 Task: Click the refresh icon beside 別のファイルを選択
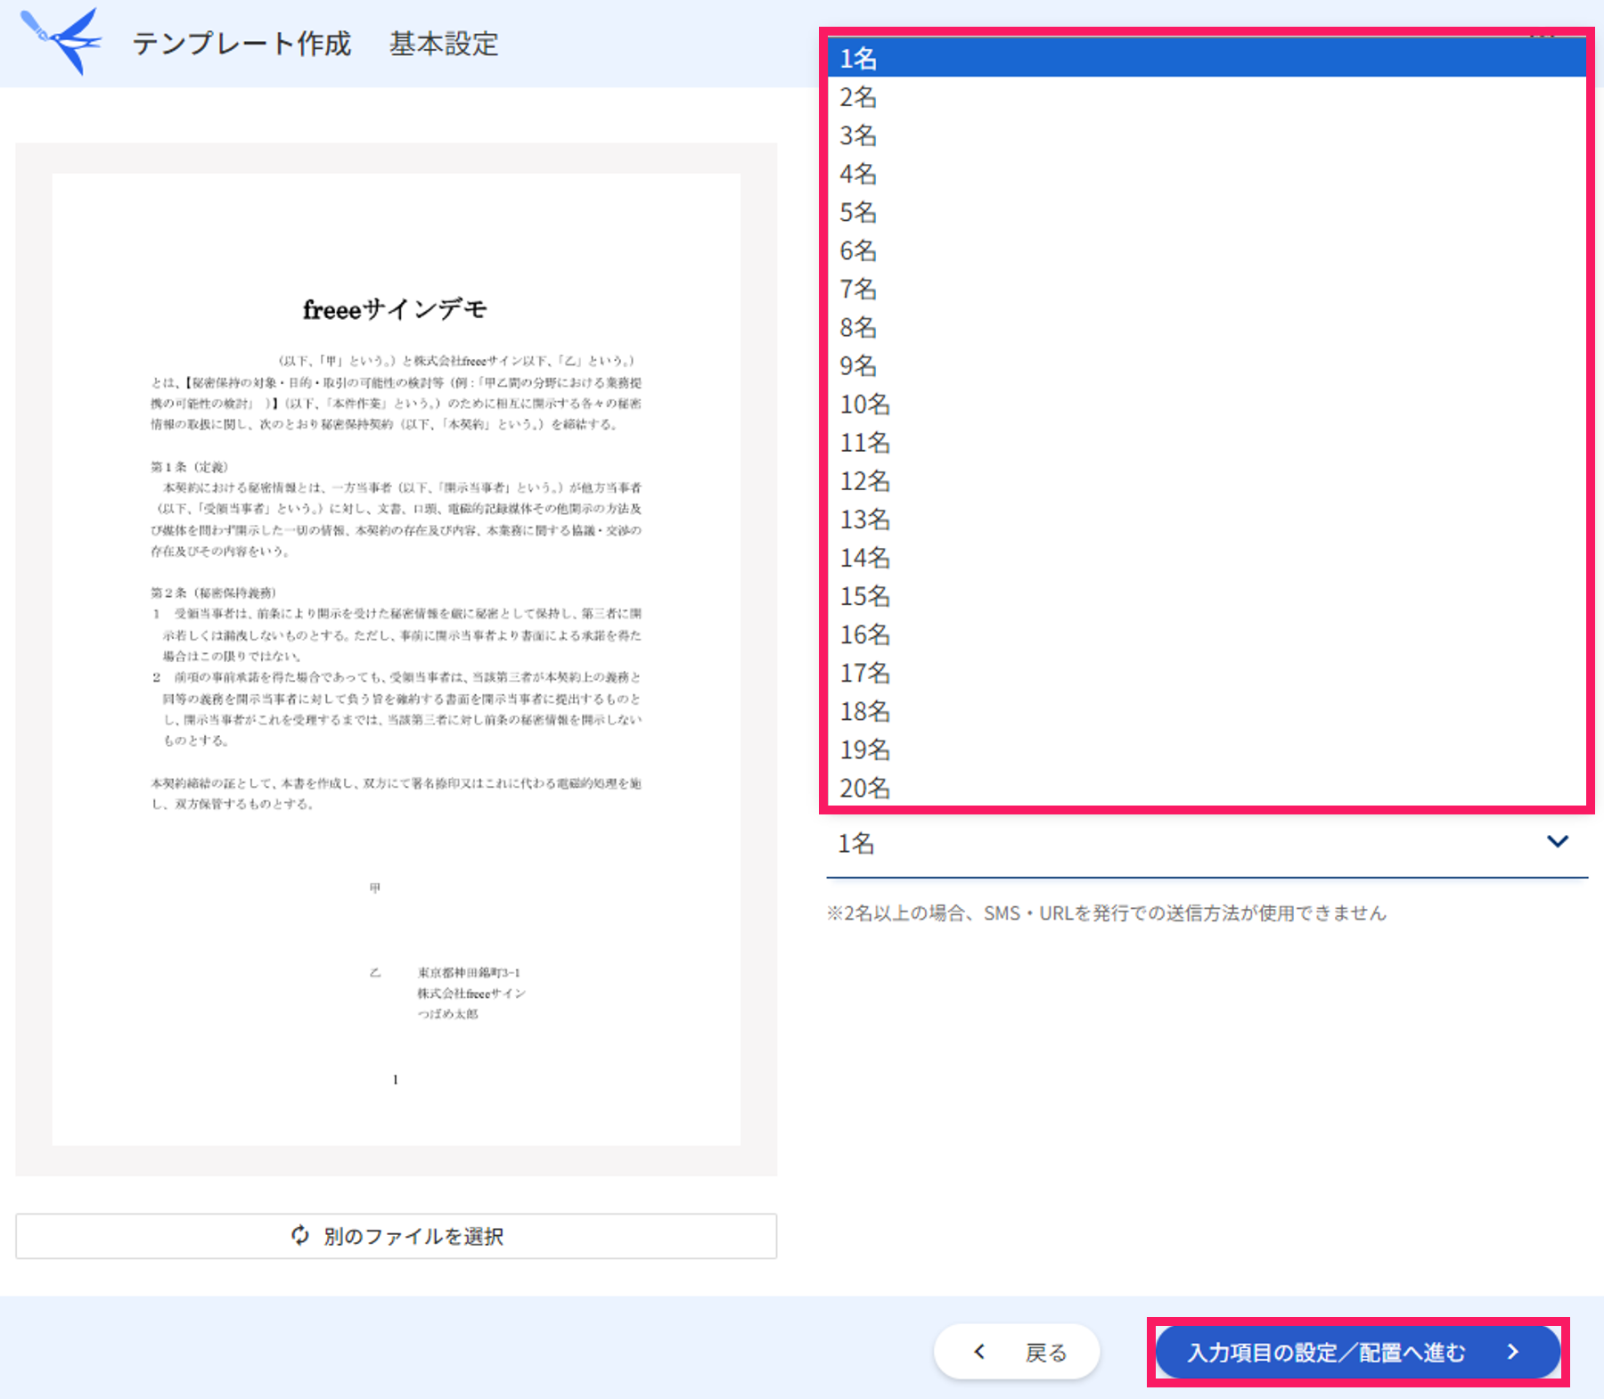(x=300, y=1235)
